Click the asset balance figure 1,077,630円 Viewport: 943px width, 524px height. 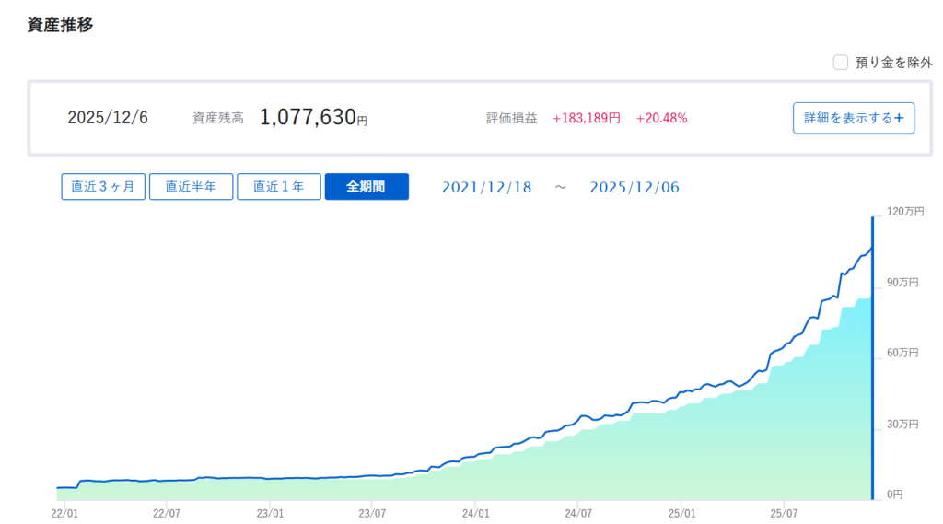(x=313, y=118)
